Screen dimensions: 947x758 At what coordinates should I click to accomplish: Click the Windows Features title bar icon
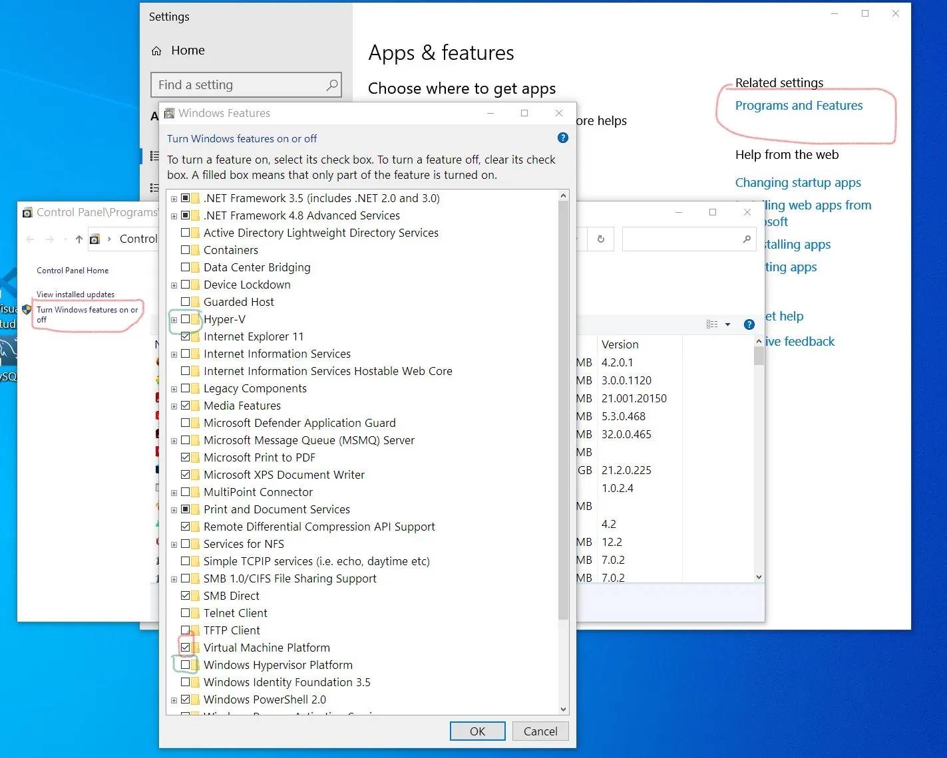(170, 114)
